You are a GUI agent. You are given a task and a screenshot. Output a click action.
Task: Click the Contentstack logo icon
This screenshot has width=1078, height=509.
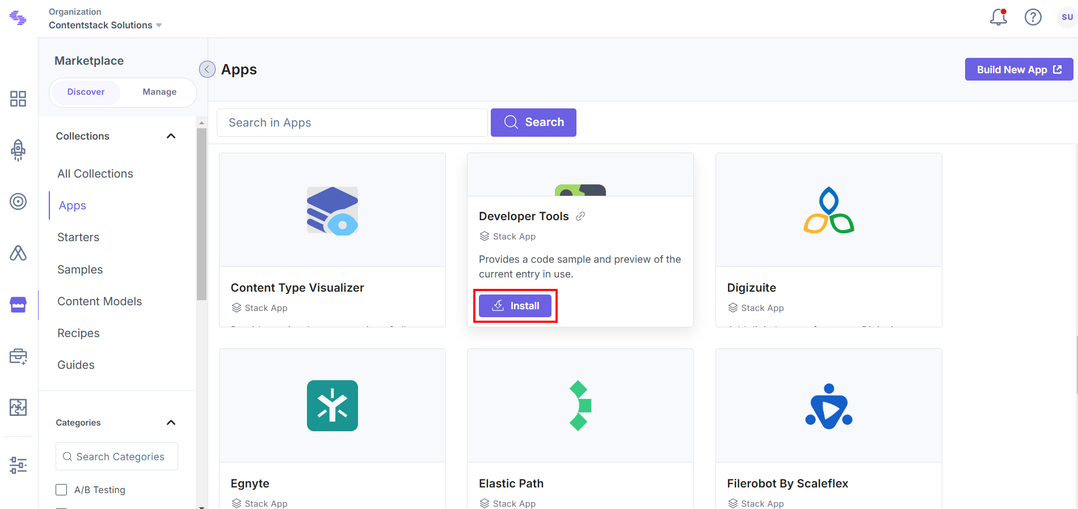tap(18, 18)
